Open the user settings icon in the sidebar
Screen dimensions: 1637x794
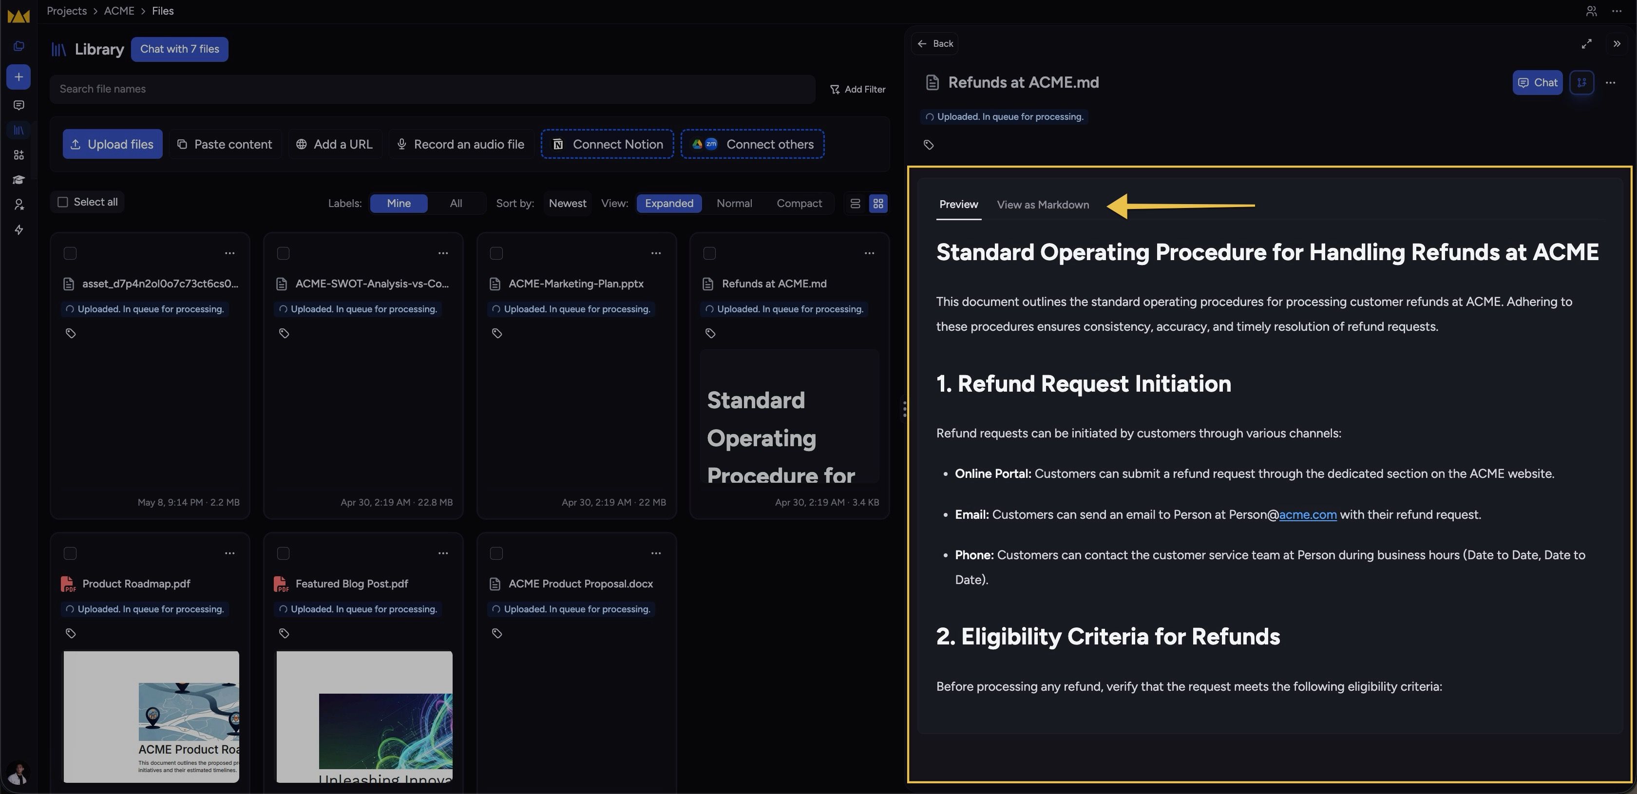pos(19,205)
